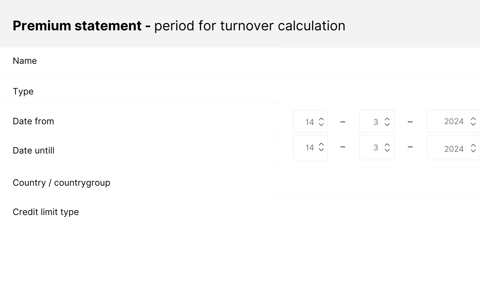
Task: Increase the Date from day value
Action: (321, 119)
